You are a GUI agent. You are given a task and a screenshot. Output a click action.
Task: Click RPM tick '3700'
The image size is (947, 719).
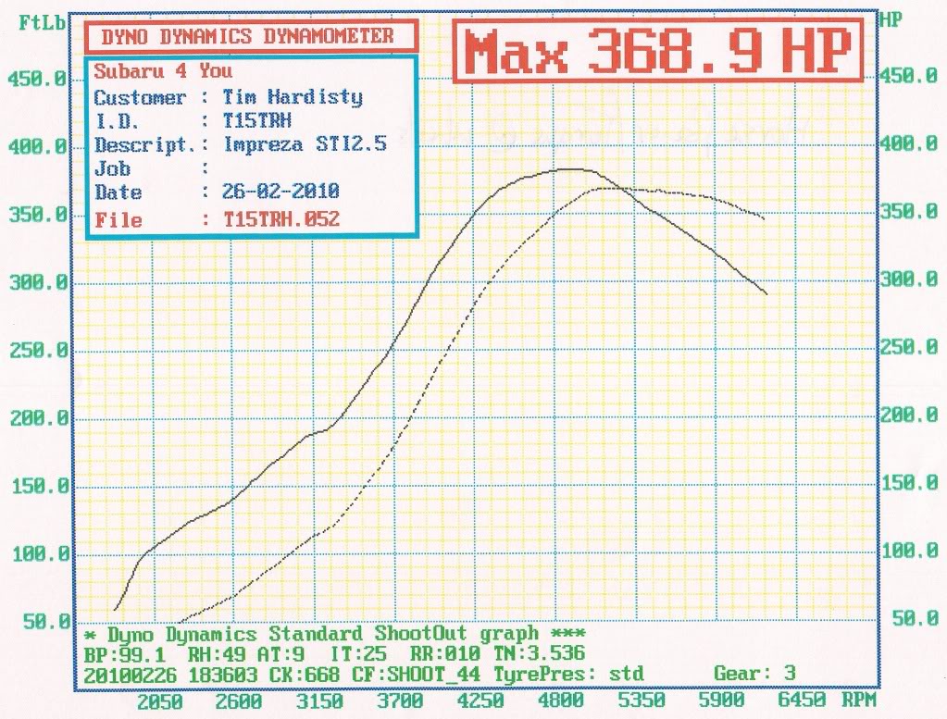point(400,700)
